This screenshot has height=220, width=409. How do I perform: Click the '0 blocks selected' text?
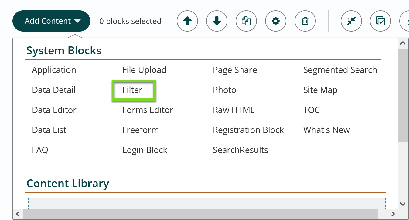130,21
